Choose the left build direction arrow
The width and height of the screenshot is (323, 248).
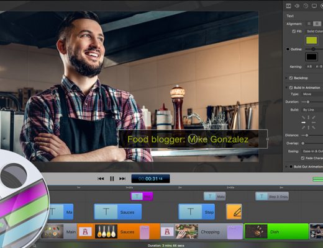(x=303, y=123)
